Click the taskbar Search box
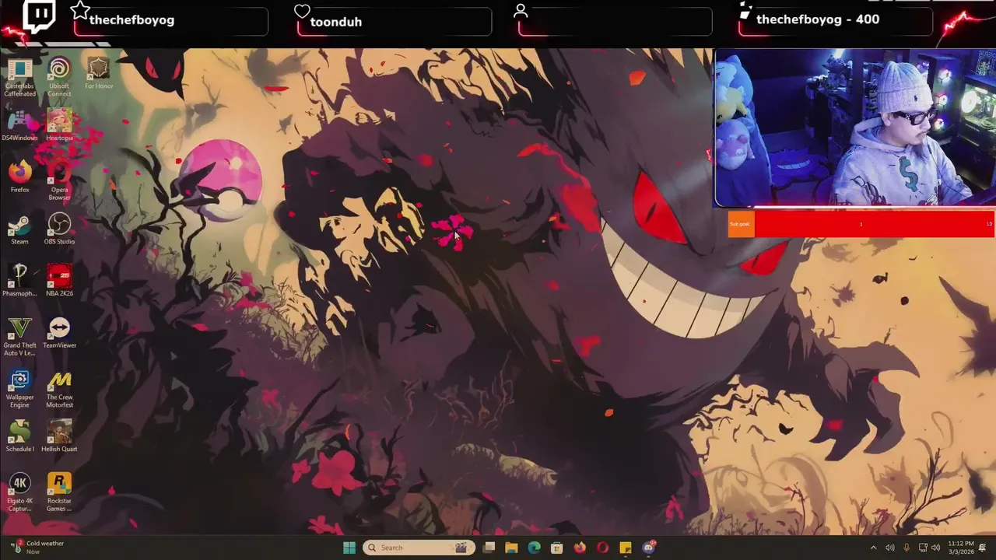The height and width of the screenshot is (560, 996). coord(419,548)
